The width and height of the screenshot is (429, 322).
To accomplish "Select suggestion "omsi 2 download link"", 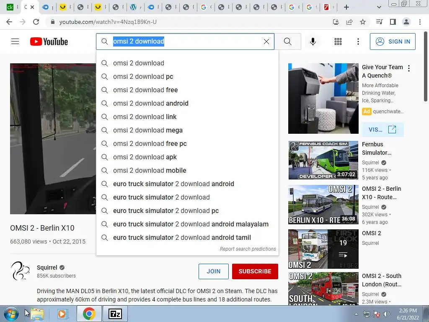I will (x=187, y=117).
